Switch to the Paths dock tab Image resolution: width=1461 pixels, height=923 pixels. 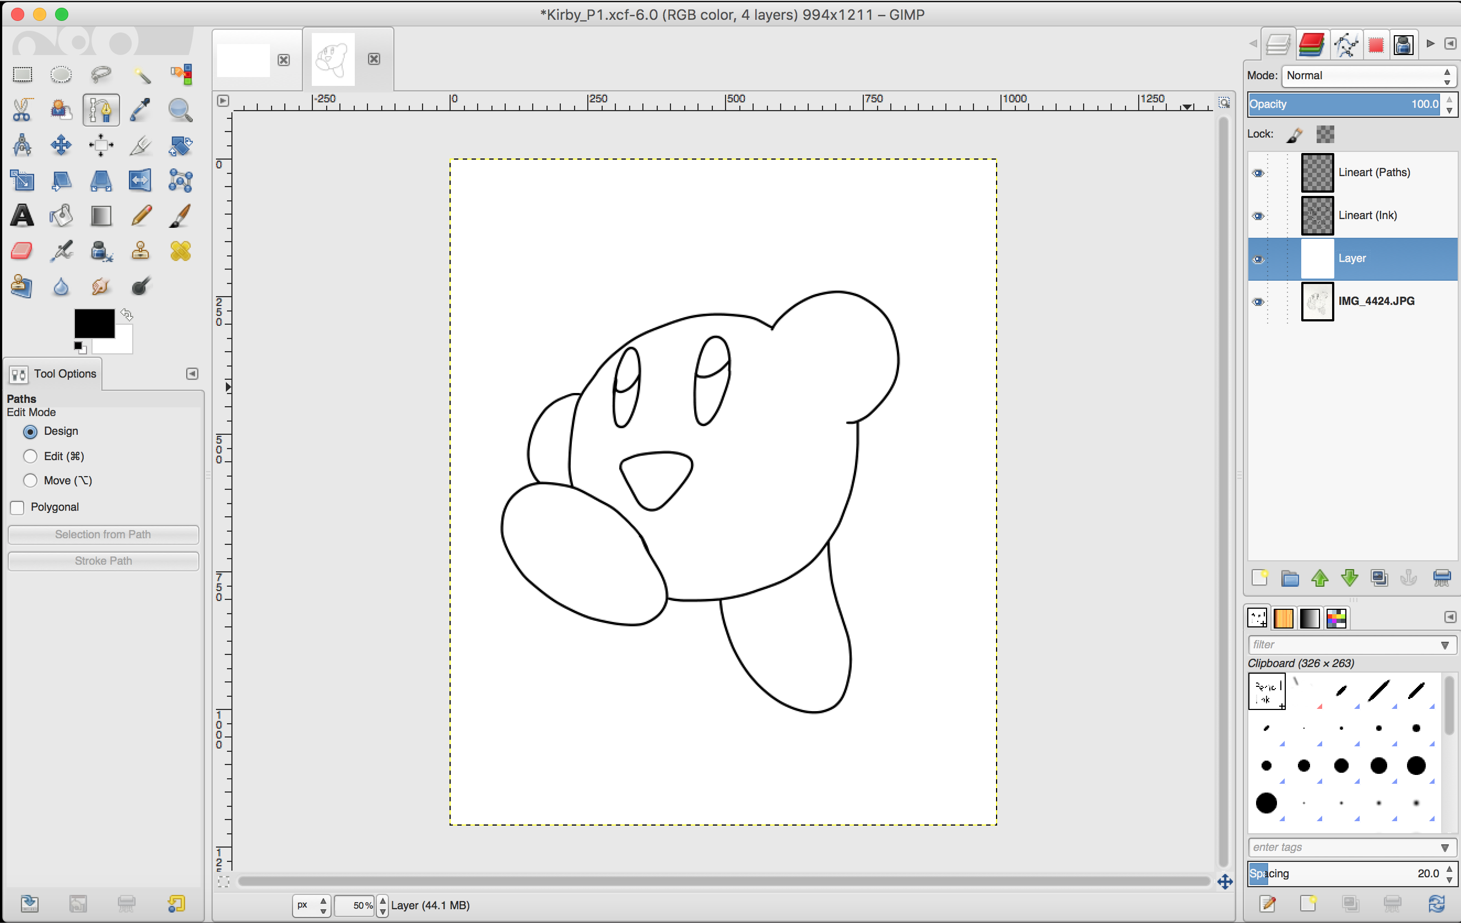click(1346, 45)
